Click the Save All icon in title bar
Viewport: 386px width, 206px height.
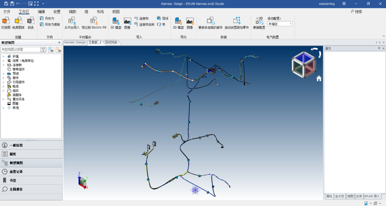(12, 4)
